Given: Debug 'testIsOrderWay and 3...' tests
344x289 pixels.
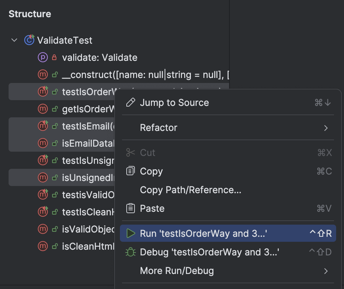Looking at the screenshot, I should pyautogui.click(x=209, y=252).
